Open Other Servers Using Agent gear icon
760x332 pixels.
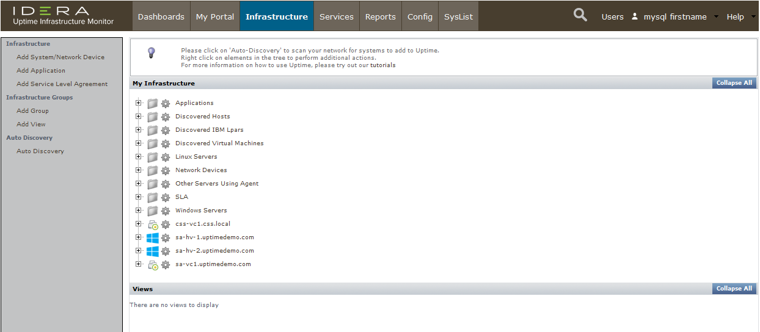[166, 184]
